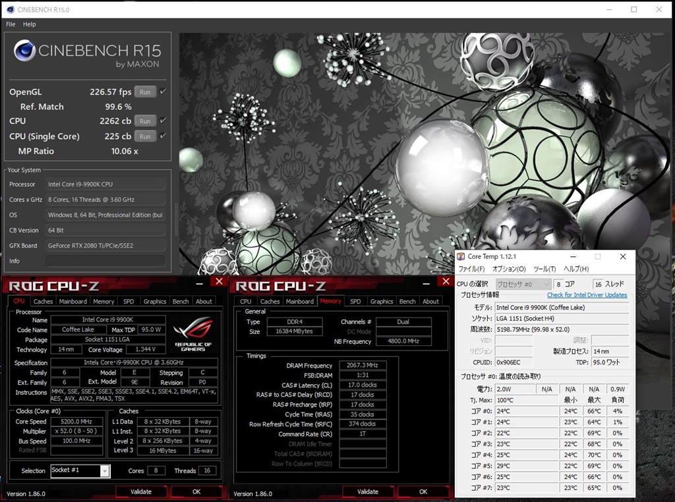Toggle the checkmark beside the CPU 2262 cb result
Viewport: 675px width, 502px height.
[163, 121]
